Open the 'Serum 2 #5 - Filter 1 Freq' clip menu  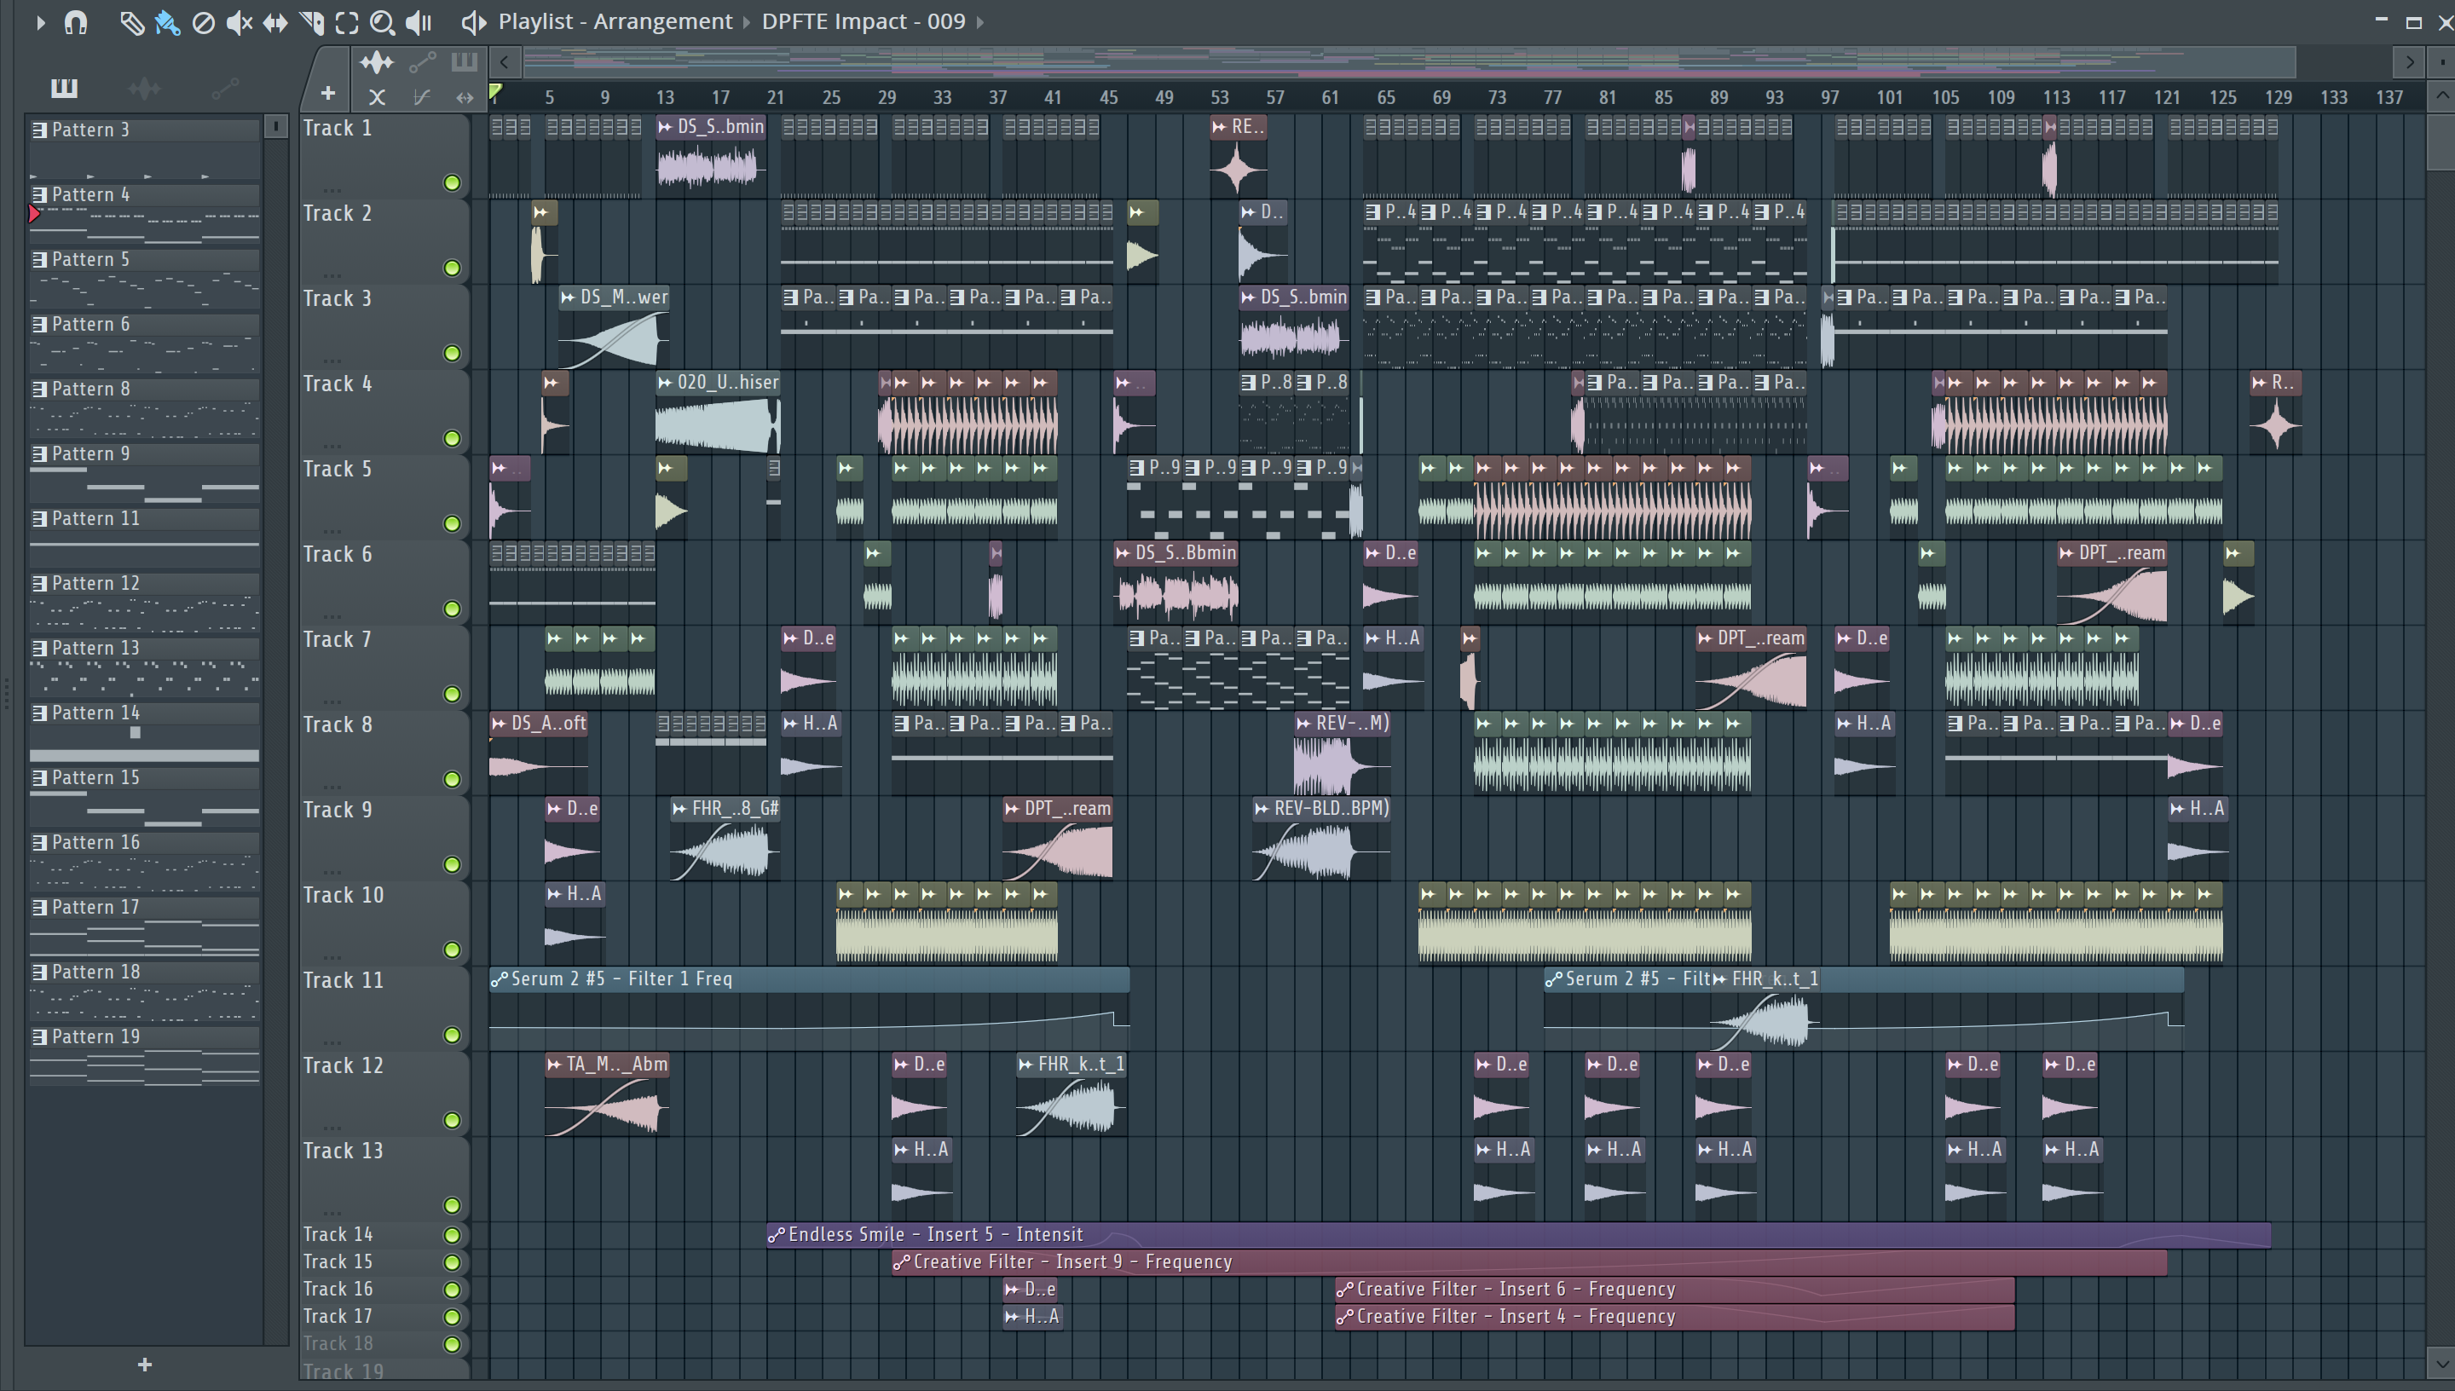(499, 979)
